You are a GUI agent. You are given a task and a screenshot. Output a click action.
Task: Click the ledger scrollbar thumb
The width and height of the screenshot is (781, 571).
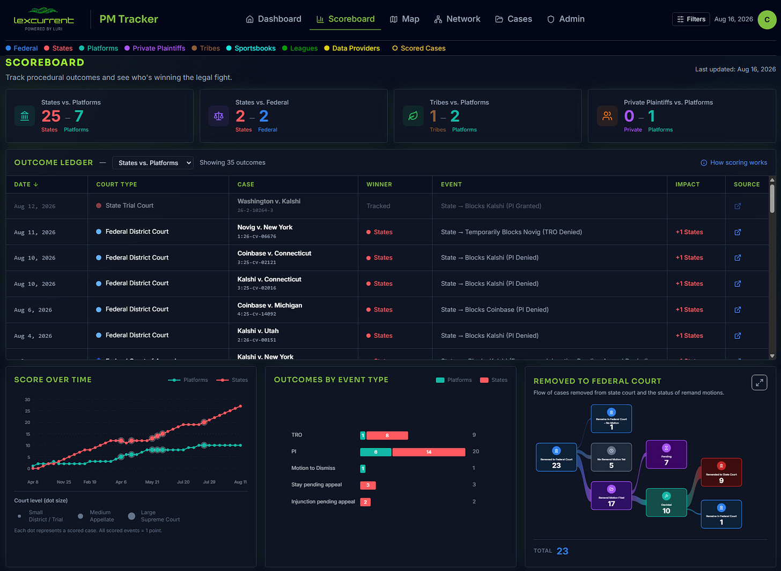(772, 199)
